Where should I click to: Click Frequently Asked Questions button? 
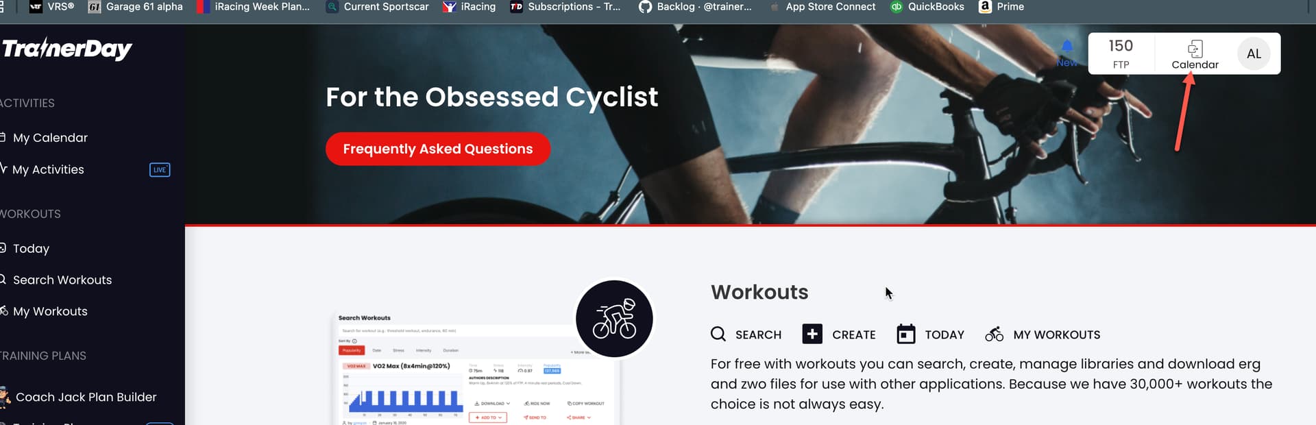438,149
